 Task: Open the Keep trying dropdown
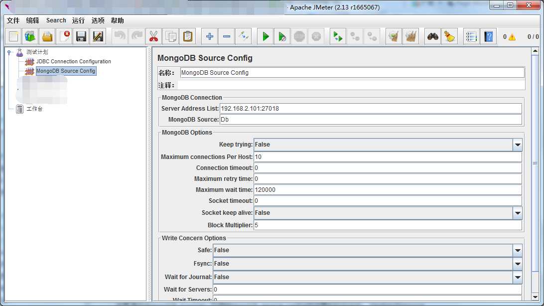(517, 145)
